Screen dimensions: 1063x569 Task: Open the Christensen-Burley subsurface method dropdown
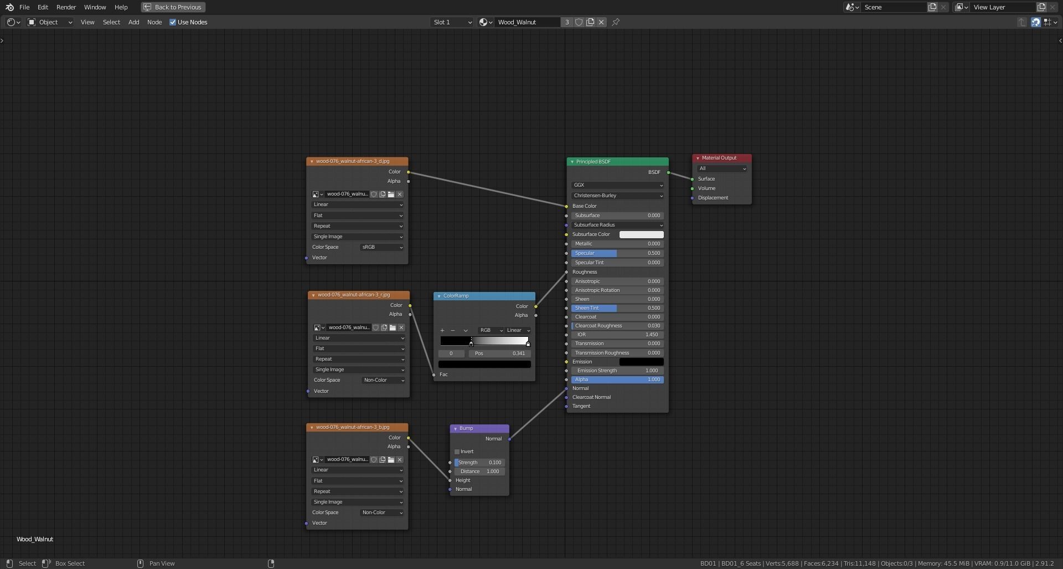[x=617, y=196]
